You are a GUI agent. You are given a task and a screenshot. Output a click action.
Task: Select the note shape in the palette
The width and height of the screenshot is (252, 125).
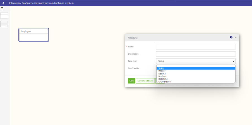click(4, 24)
